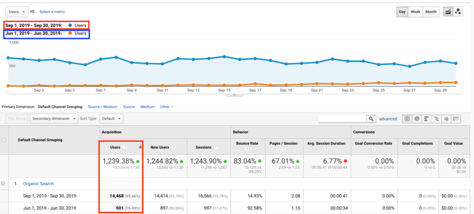Click the advanced filter link
The height and width of the screenshot is (214, 474).
388,119
